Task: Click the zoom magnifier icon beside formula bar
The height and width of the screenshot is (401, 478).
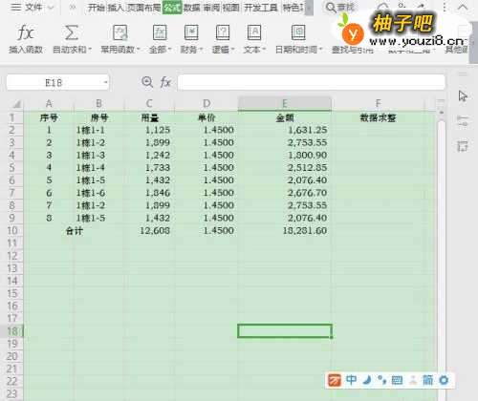Action: point(147,82)
